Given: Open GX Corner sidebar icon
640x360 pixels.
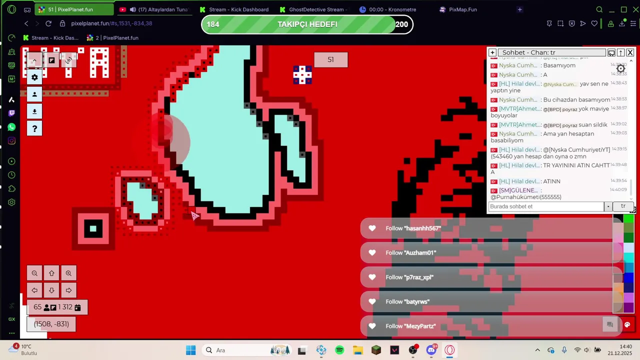Looking at the screenshot, I should click(x=11, y=319).
